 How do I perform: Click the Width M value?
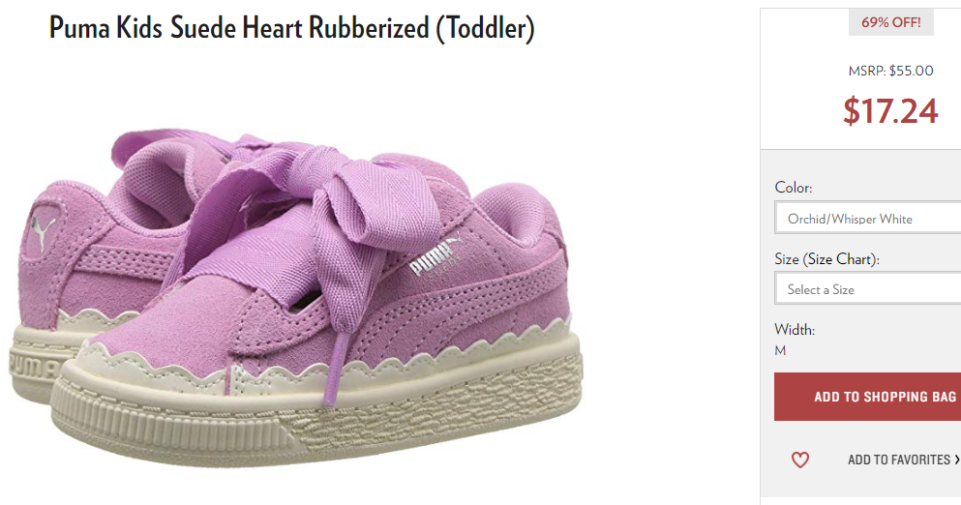780,350
